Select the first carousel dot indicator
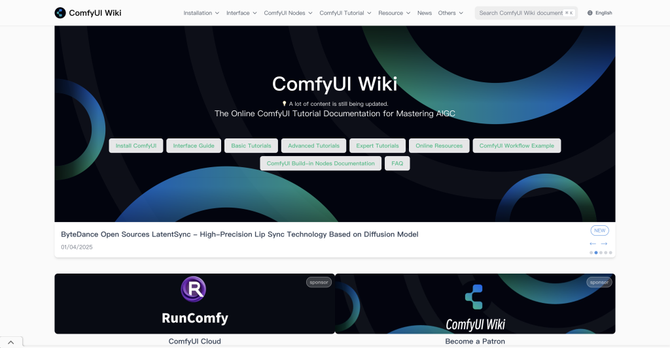 click(x=591, y=253)
